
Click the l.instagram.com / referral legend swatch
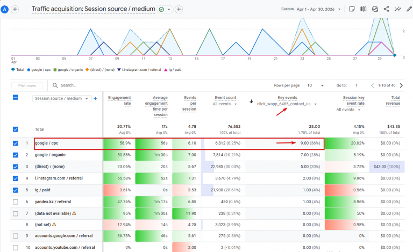pos(119,70)
